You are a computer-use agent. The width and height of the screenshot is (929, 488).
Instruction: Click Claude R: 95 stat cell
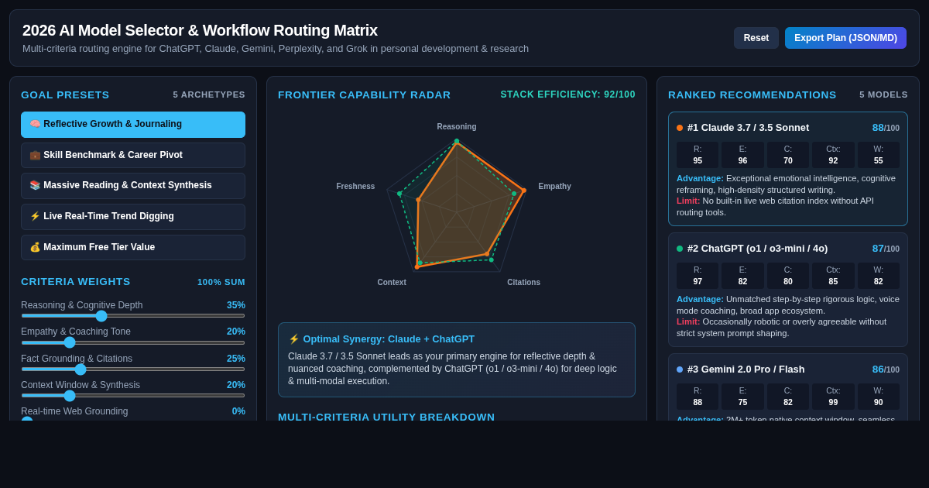pyautogui.click(x=698, y=155)
